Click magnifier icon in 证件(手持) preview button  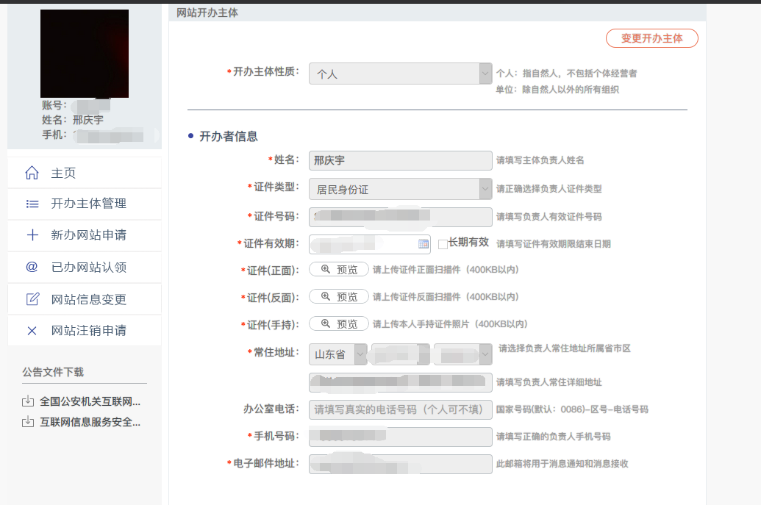[x=326, y=323]
